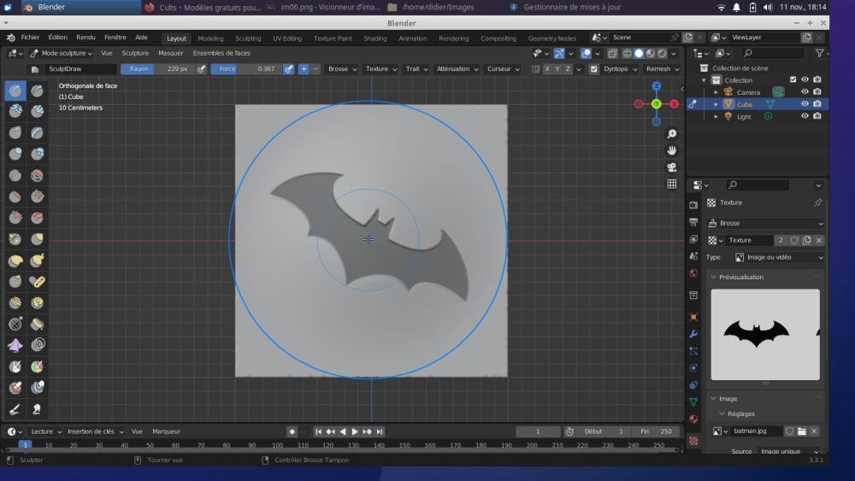Screen dimensions: 855x481
Task: Click the pan hand icon in viewport
Action: pyautogui.click(x=672, y=150)
